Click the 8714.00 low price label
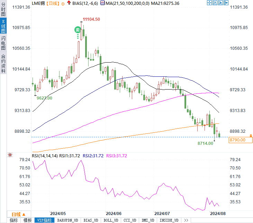 205,143
